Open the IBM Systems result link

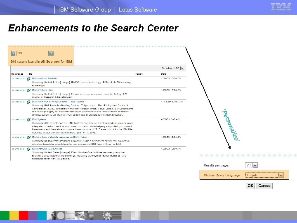pyautogui.click(x=39, y=119)
